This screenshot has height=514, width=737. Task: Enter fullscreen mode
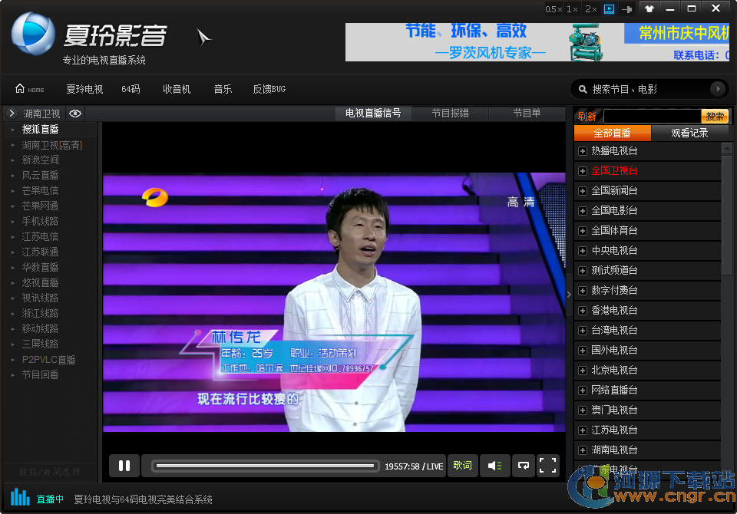pos(547,466)
